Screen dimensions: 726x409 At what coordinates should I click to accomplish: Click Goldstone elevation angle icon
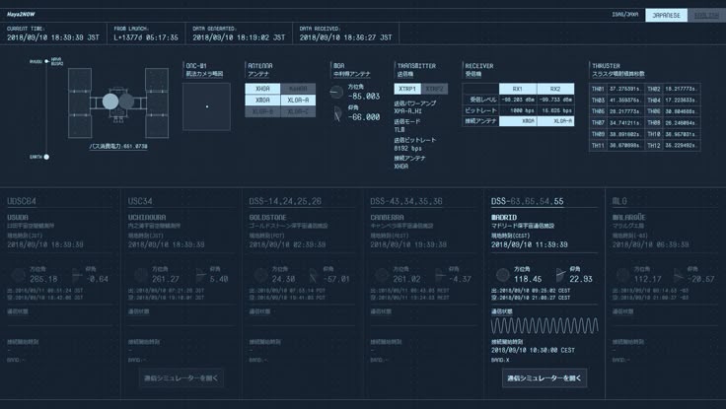tap(314, 275)
